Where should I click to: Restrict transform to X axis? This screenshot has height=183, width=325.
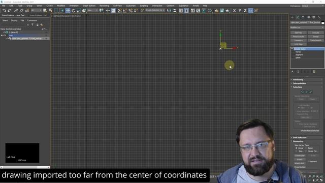pos(234,10)
